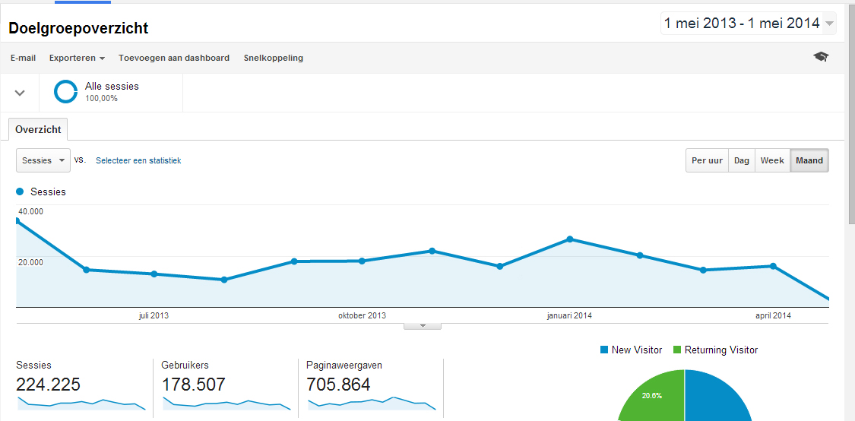855x421 pixels.
Task: Click the Gebruikers value 178.507
Action: (194, 385)
